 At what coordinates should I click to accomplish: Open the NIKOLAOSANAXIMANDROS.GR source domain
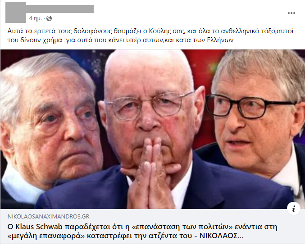click(49, 217)
